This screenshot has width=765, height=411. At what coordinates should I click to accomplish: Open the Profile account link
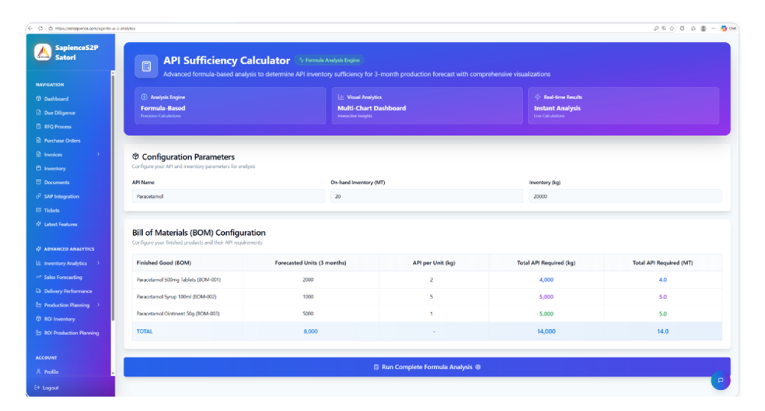[x=52, y=372]
